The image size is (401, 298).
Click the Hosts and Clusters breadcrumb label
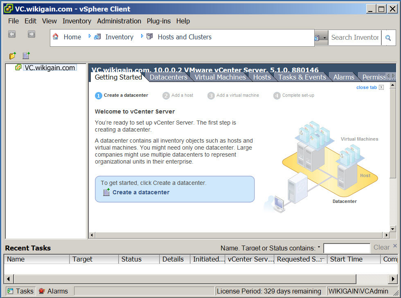[185, 37]
